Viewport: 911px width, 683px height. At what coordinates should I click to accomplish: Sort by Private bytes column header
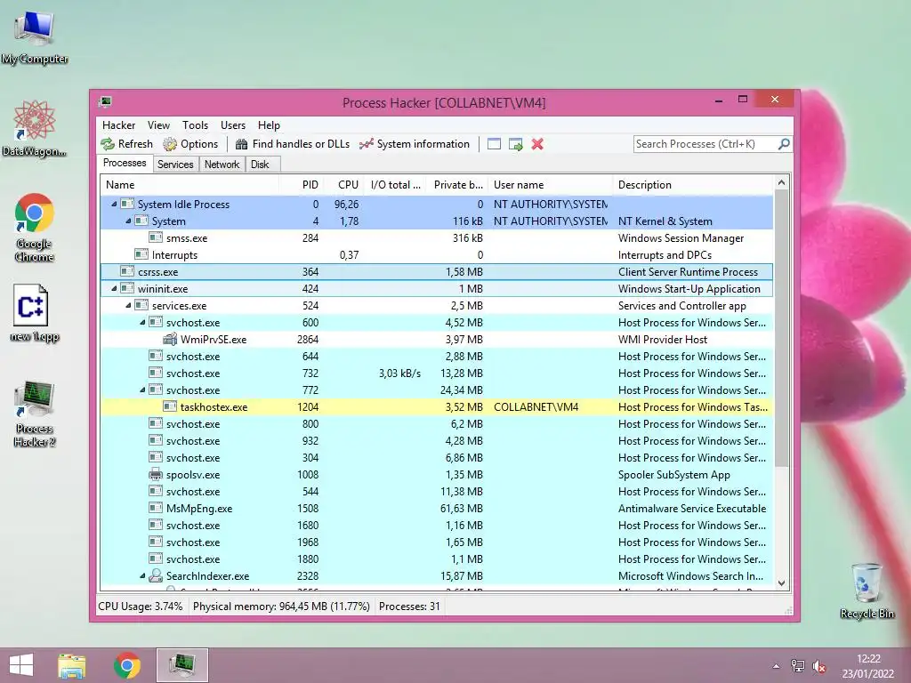(456, 185)
